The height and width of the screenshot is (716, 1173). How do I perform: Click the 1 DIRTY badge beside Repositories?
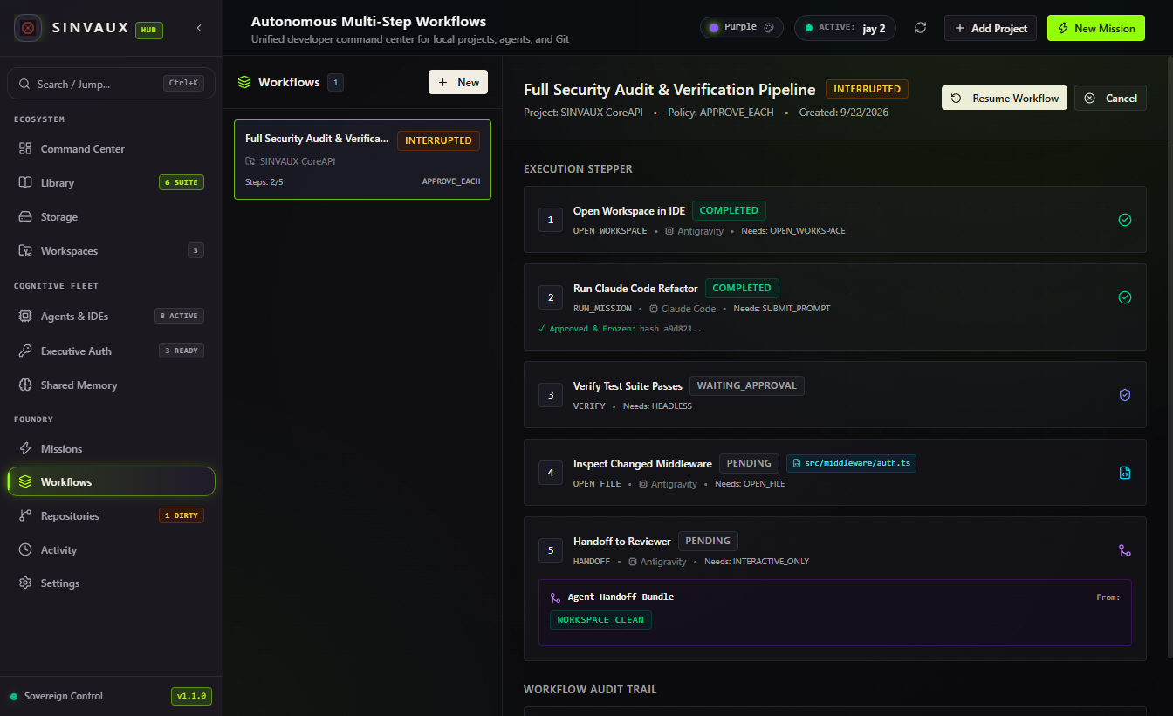182,515
